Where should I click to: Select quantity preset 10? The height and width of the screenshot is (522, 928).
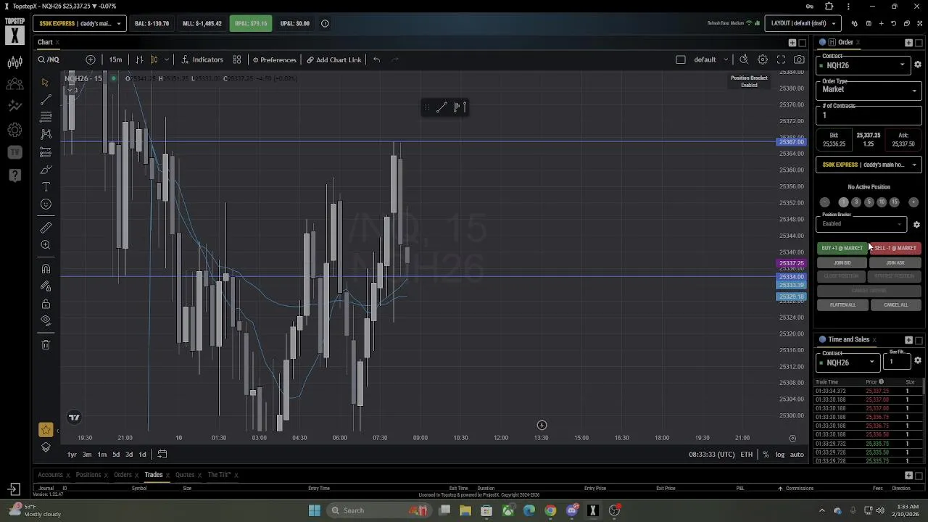[x=882, y=202]
